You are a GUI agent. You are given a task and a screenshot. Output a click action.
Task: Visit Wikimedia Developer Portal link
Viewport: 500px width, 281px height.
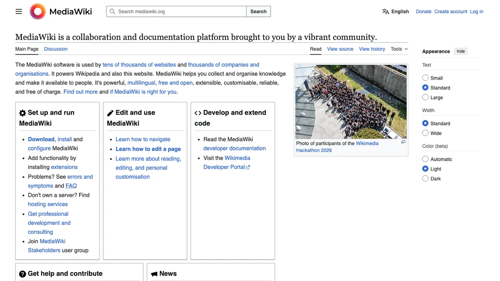[227, 162]
